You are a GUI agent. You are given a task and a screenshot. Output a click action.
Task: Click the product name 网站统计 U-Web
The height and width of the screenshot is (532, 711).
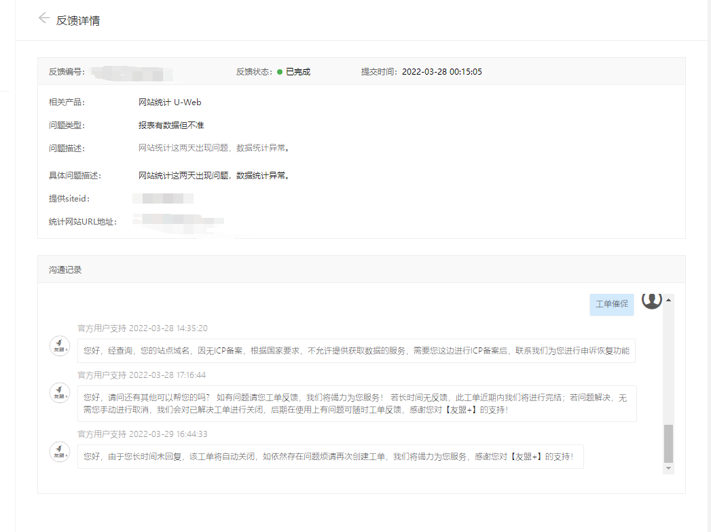pyautogui.click(x=170, y=102)
